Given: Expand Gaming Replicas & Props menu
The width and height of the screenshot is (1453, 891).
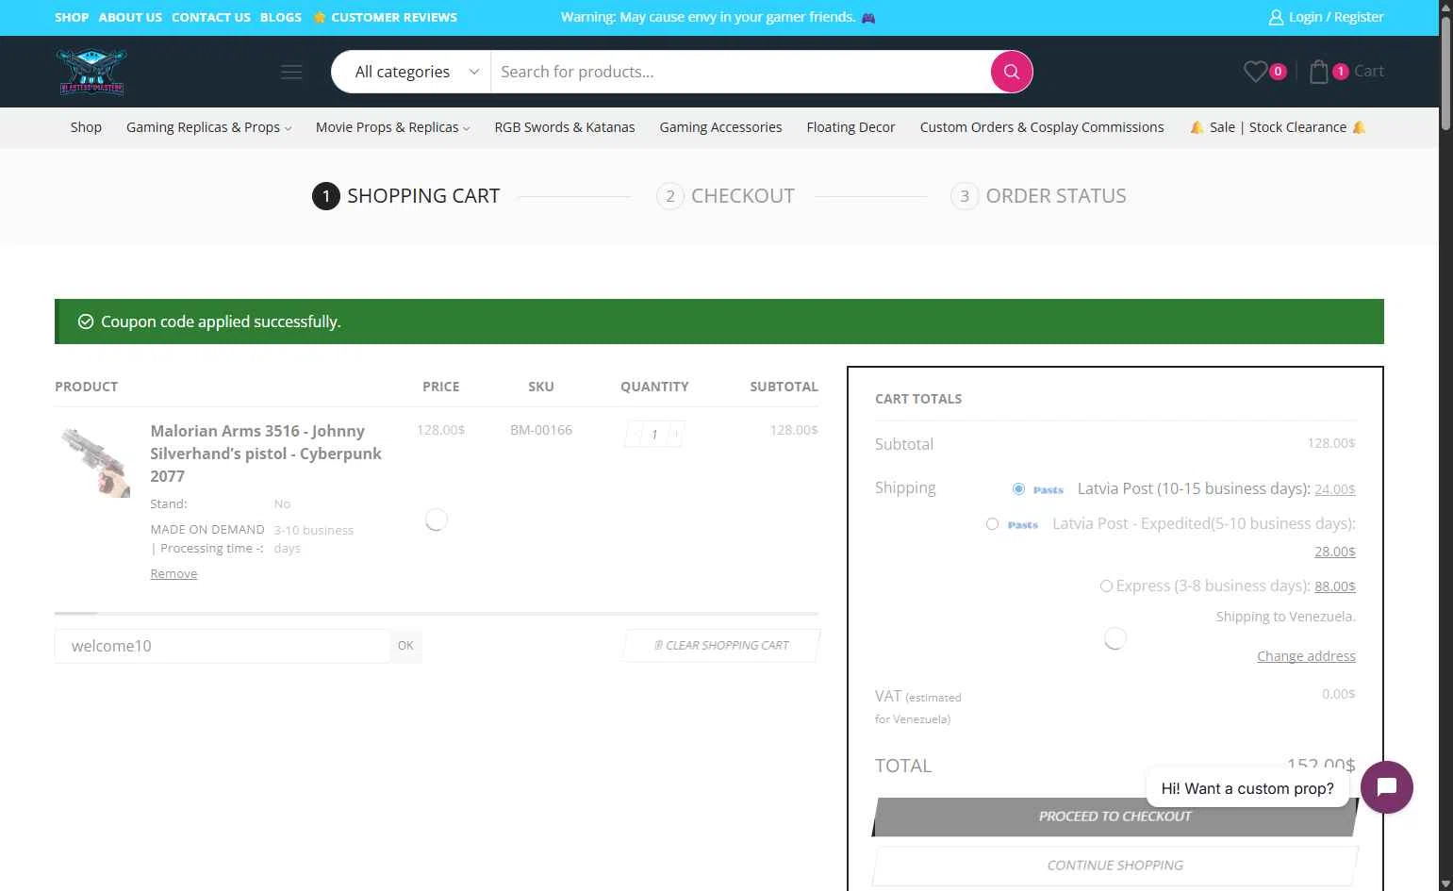Looking at the screenshot, I should pos(208,127).
